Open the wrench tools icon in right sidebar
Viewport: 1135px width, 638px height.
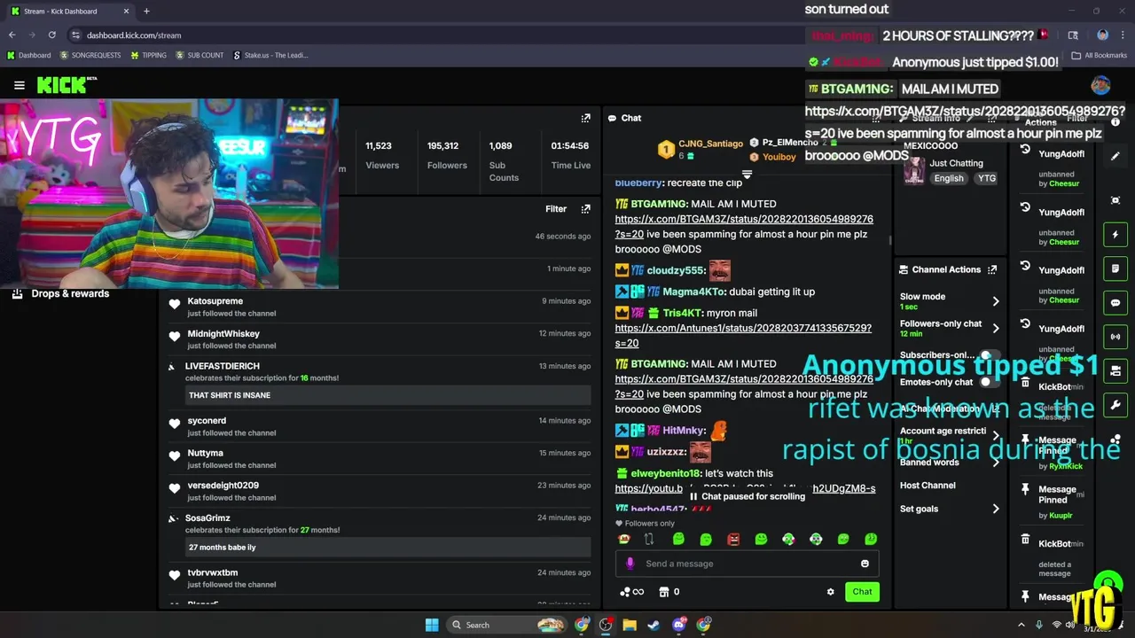1115,405
